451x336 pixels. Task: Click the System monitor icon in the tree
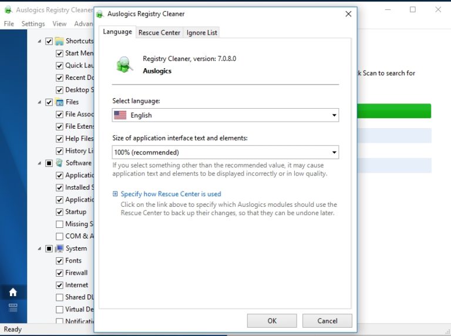click(59, 248)
